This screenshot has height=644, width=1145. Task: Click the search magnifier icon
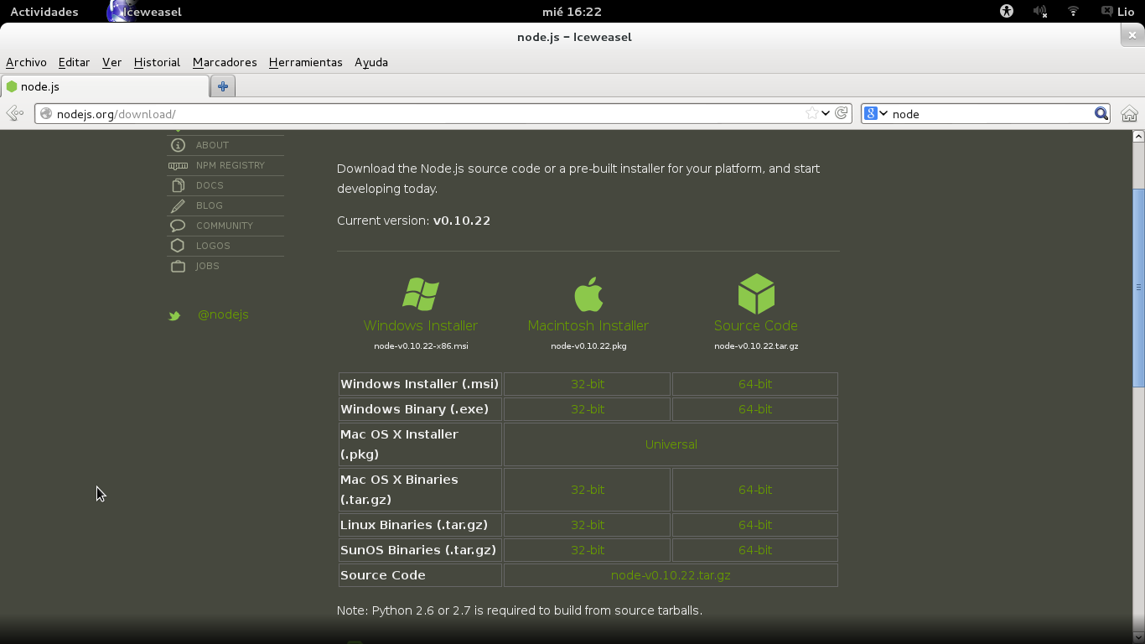point(1101,113)
